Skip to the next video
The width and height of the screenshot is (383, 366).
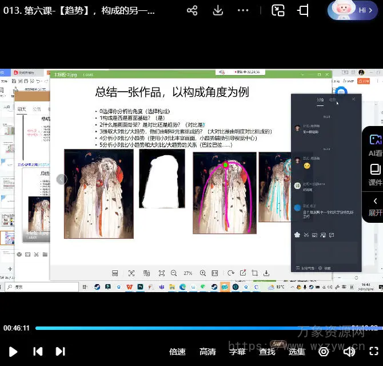pos(60,351)
